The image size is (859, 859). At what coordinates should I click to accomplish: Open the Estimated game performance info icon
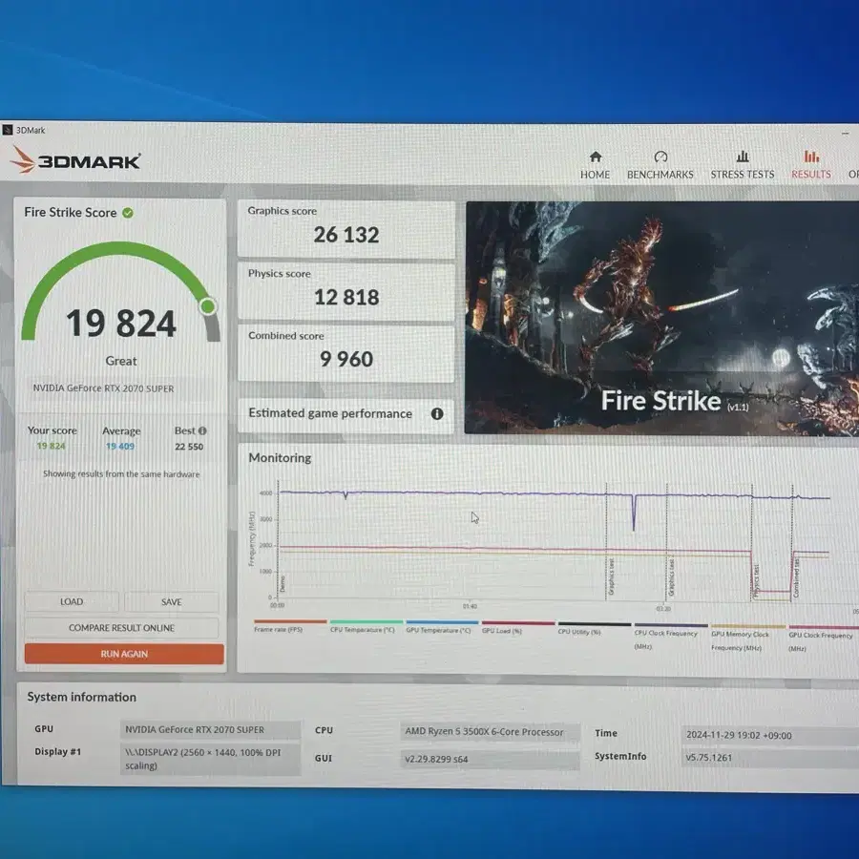click(436, 413)
